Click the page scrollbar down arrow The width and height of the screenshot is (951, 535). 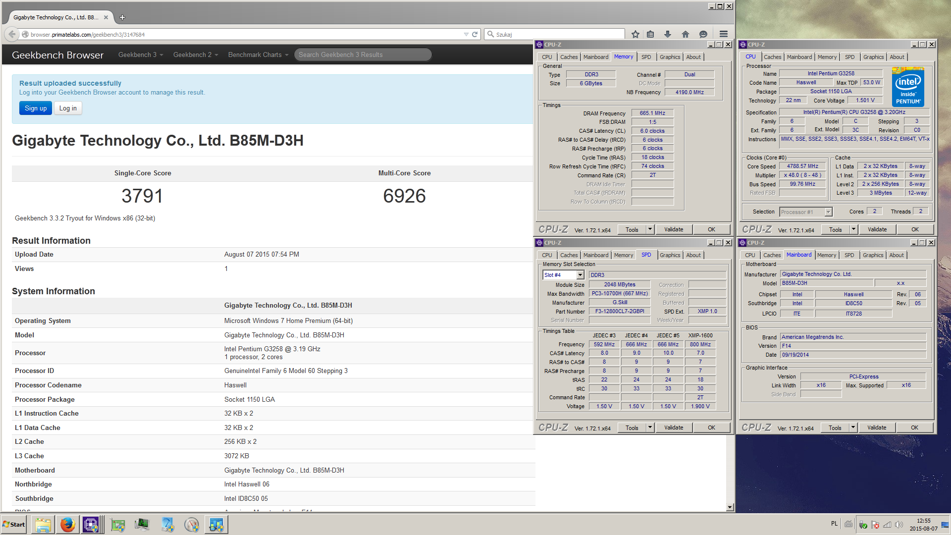730,507
